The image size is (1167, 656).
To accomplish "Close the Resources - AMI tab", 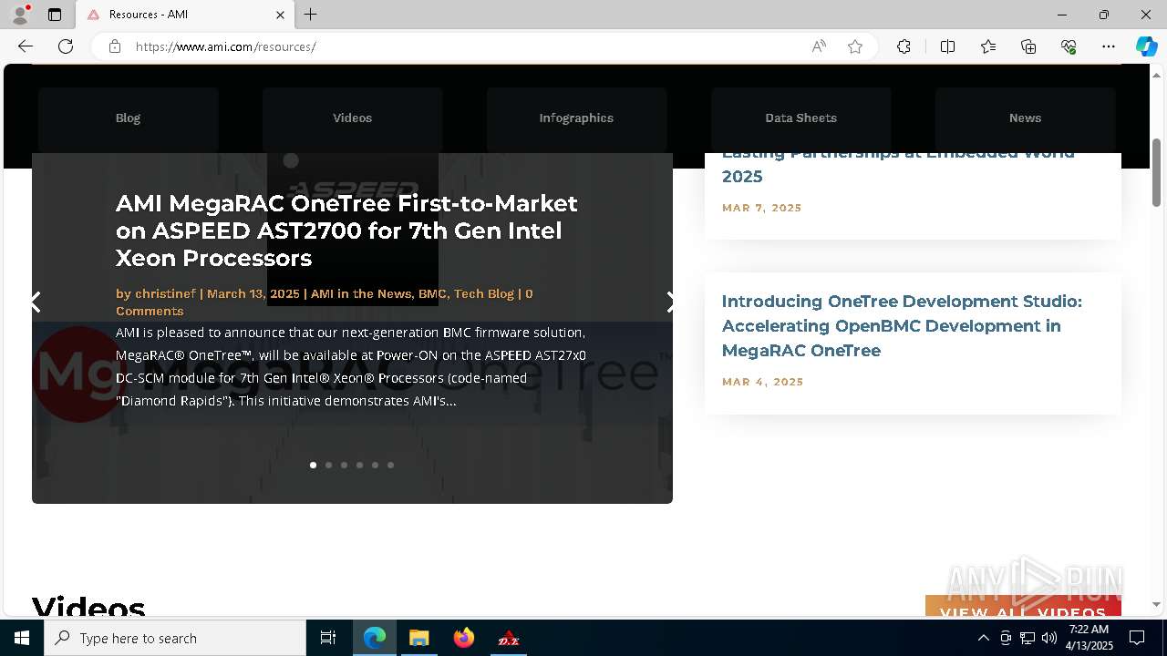I will click(280, 15).
